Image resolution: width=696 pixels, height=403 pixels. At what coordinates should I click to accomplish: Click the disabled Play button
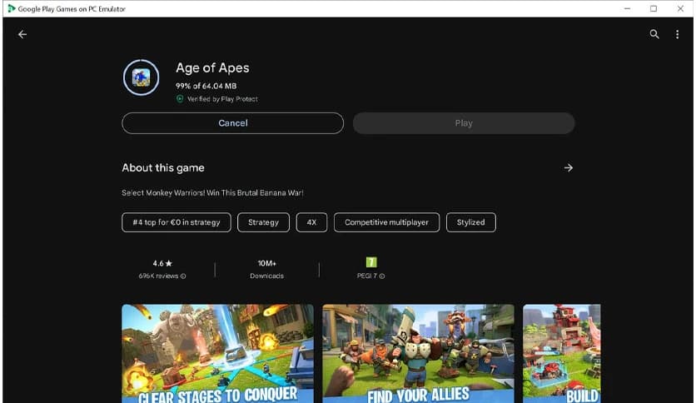click(x=464, y=123)
